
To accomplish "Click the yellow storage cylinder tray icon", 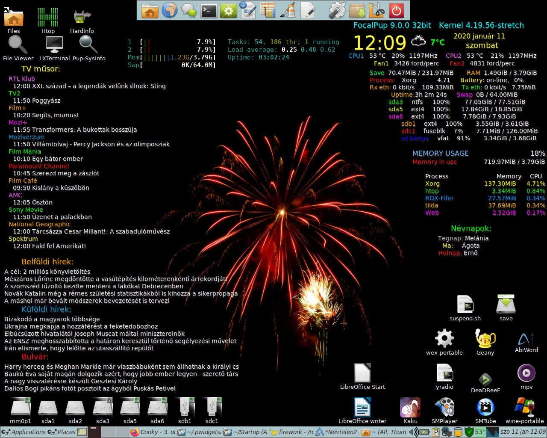I will click(x=458, y=432).
